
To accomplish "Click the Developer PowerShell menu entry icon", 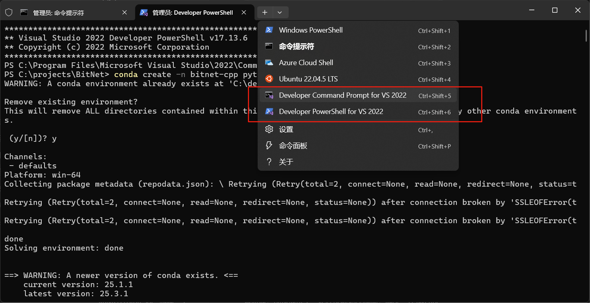I will [269, 112].
